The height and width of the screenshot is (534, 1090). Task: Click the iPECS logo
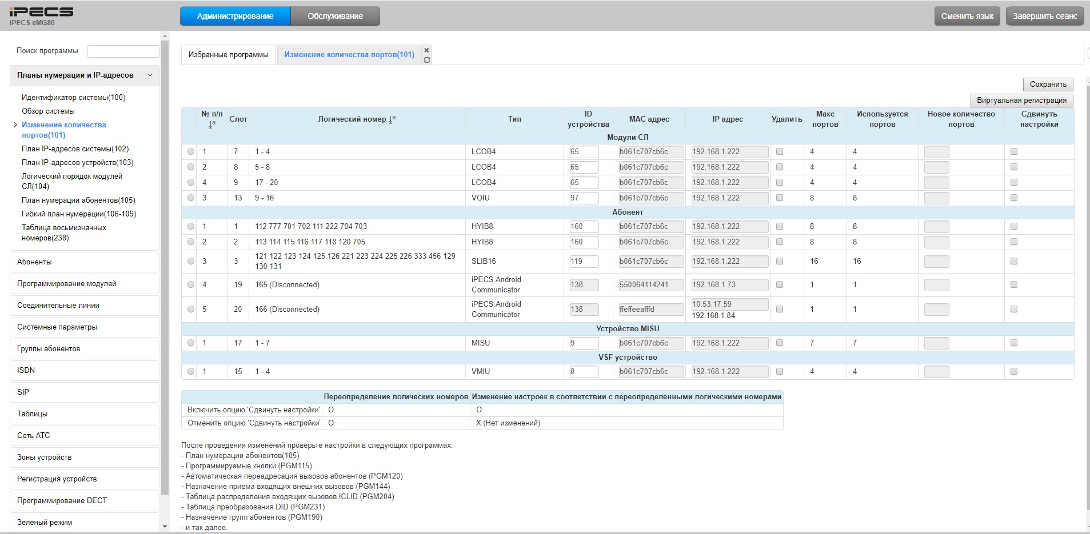[41, 13]
